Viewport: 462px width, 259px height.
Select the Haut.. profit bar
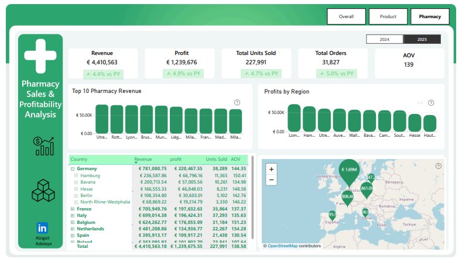(x=430, y=123)
